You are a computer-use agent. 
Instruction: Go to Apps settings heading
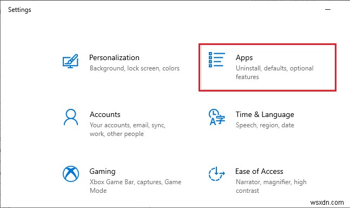coord(244,58)
